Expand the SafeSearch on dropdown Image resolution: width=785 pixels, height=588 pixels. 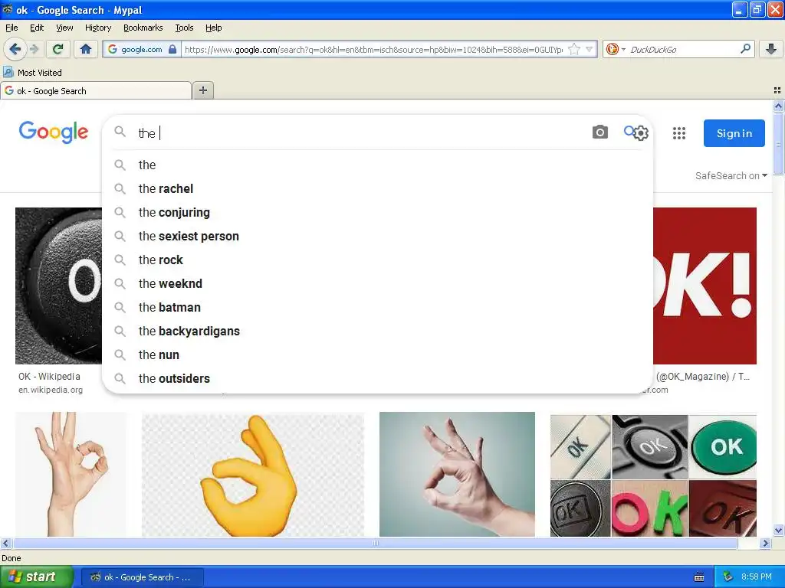731,175
